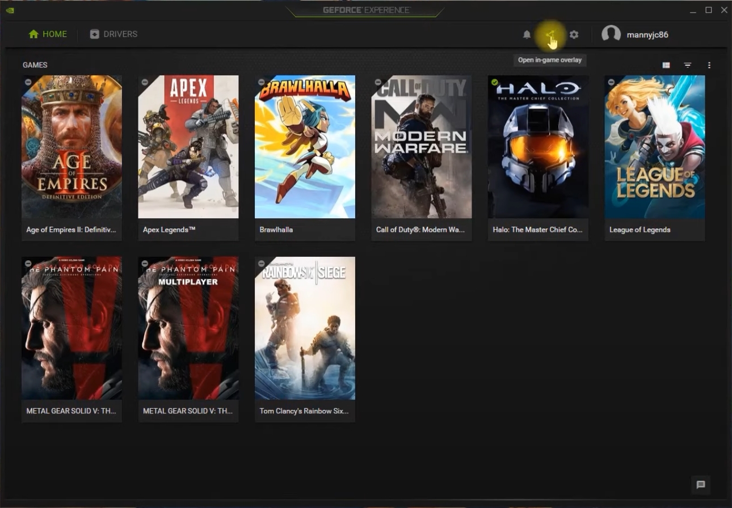Click the mannyjc86 profile avatar
This screenshot has height=508, width=732.
[611, 34]
